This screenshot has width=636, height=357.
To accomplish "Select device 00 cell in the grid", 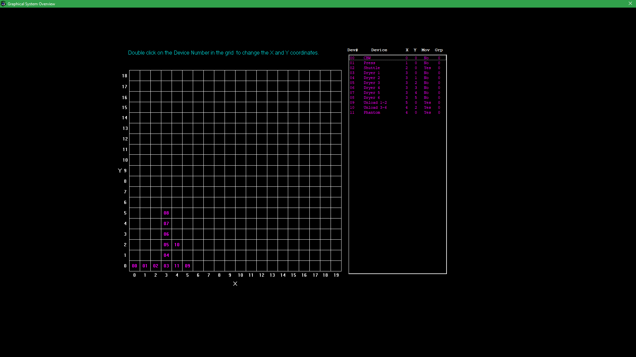I will (x=134, y=266).
